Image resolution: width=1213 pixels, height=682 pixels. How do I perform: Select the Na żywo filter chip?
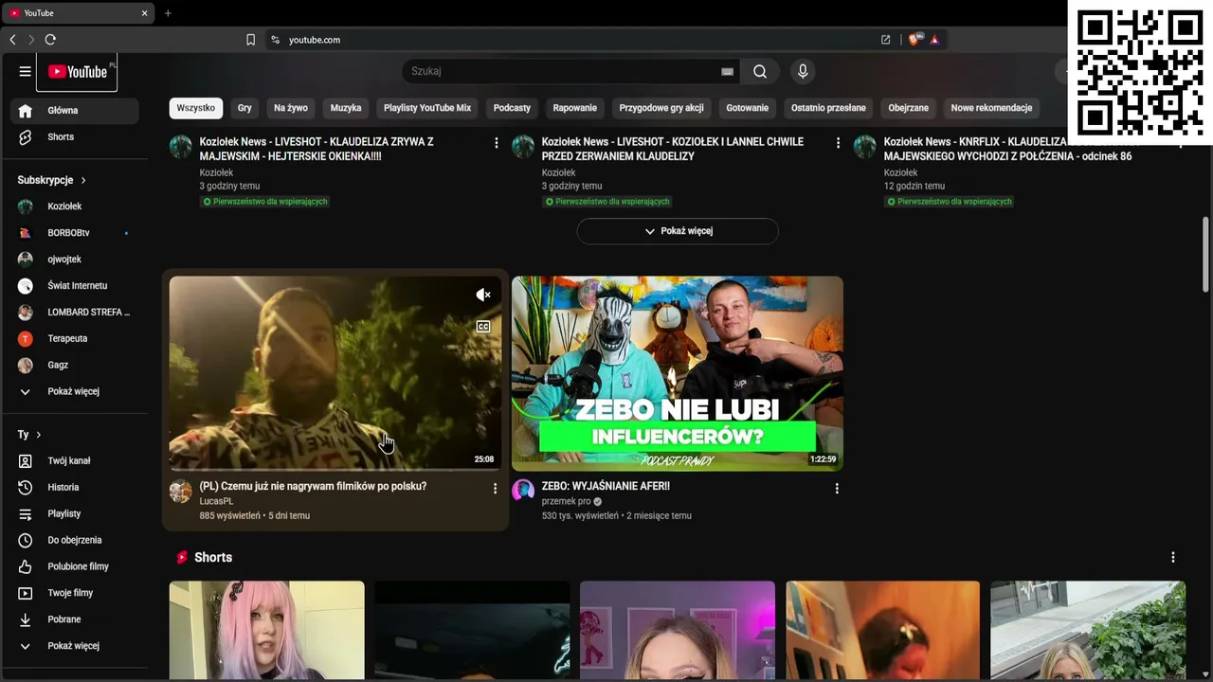pyautogui.click(x=291, y=108)
